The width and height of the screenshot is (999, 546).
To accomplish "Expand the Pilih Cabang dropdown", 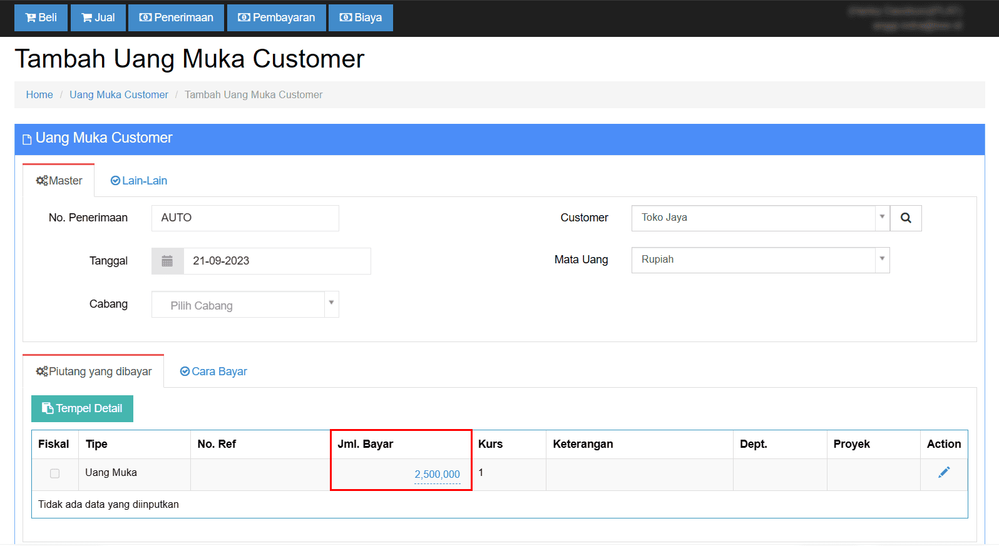I will [245, 305].
